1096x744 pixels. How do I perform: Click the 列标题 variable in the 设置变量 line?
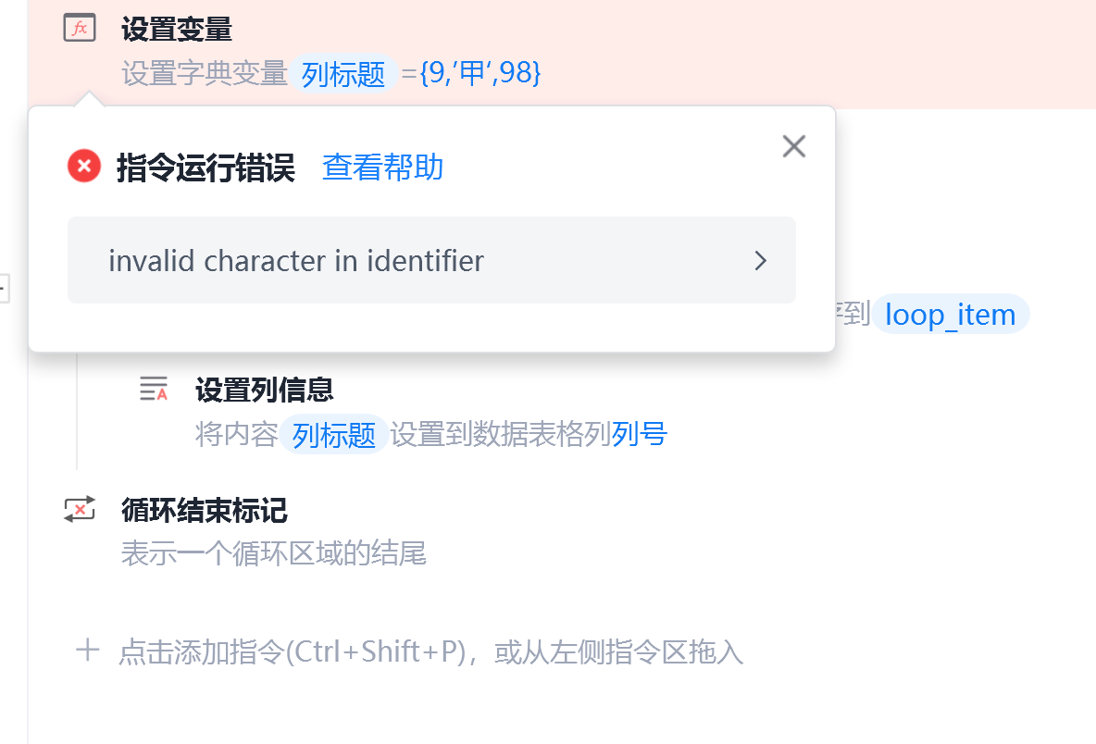tap(343, 74)
